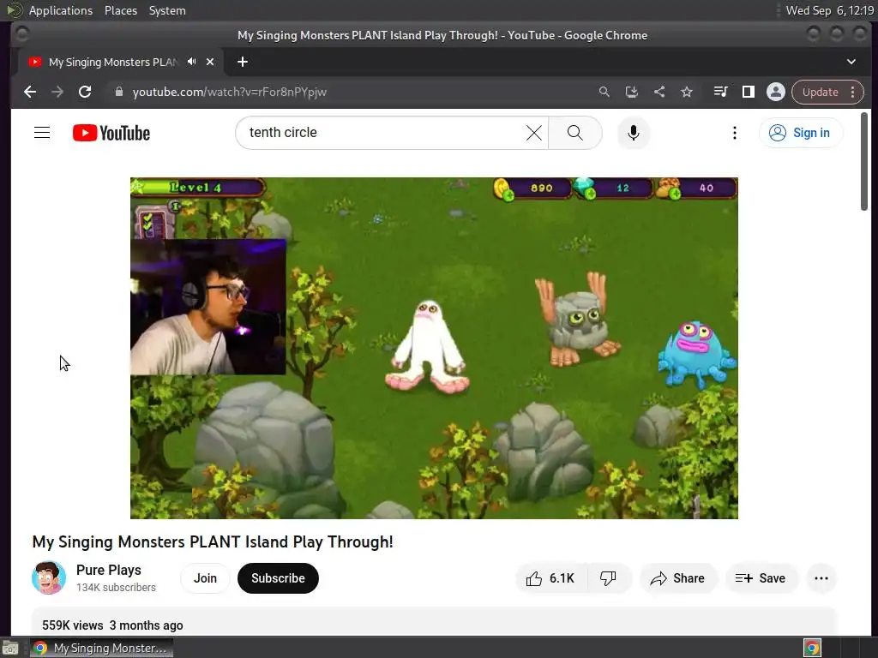Click the video title text

213,541
